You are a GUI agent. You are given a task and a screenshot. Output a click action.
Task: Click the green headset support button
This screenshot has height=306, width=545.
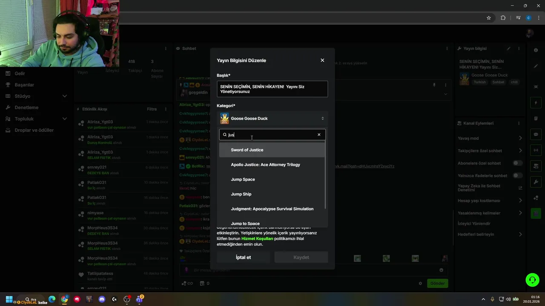tap(532, 280)
